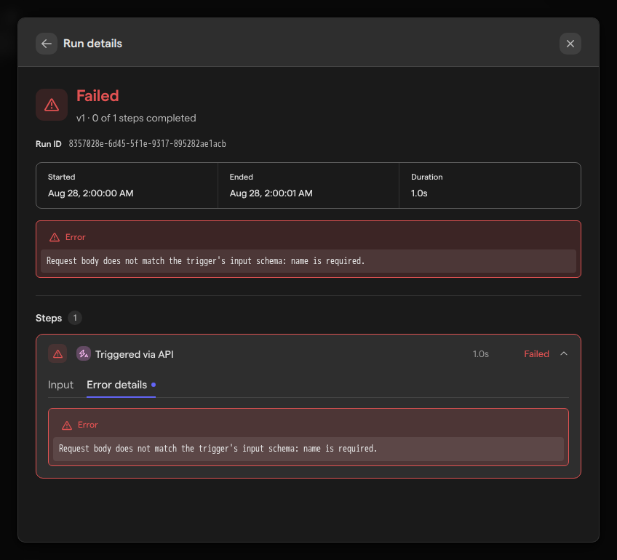Click the purple API trigger icon
This screenshot has width=617, height=560.
(x=84, y=354)
